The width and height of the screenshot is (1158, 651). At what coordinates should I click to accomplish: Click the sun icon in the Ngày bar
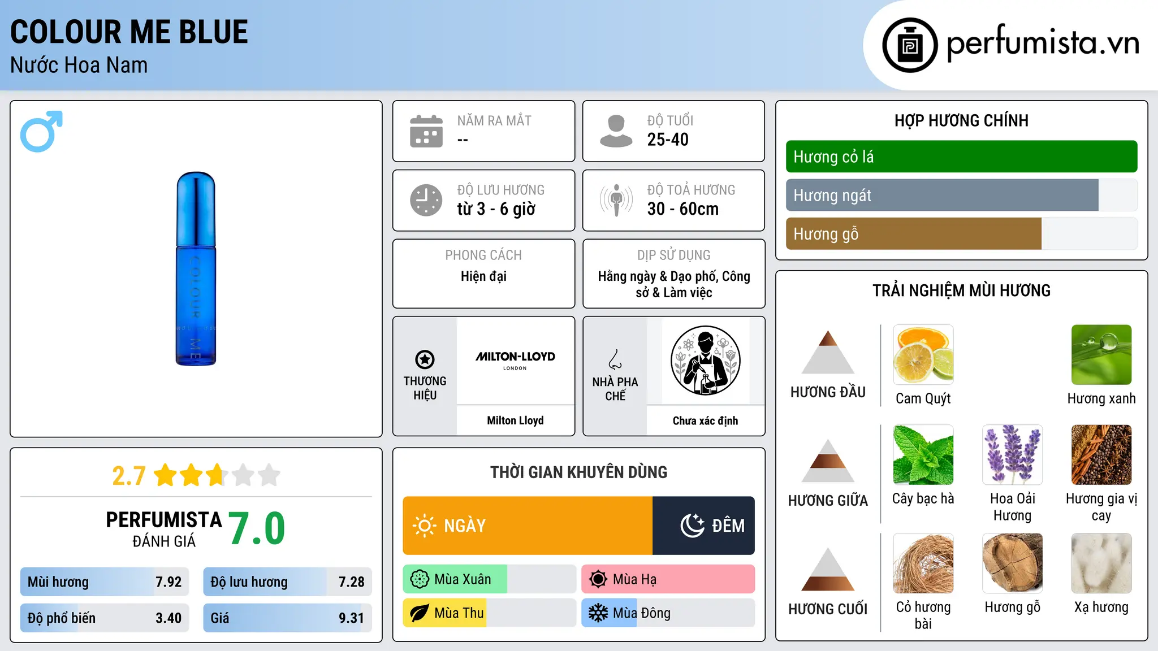(424, 526)
